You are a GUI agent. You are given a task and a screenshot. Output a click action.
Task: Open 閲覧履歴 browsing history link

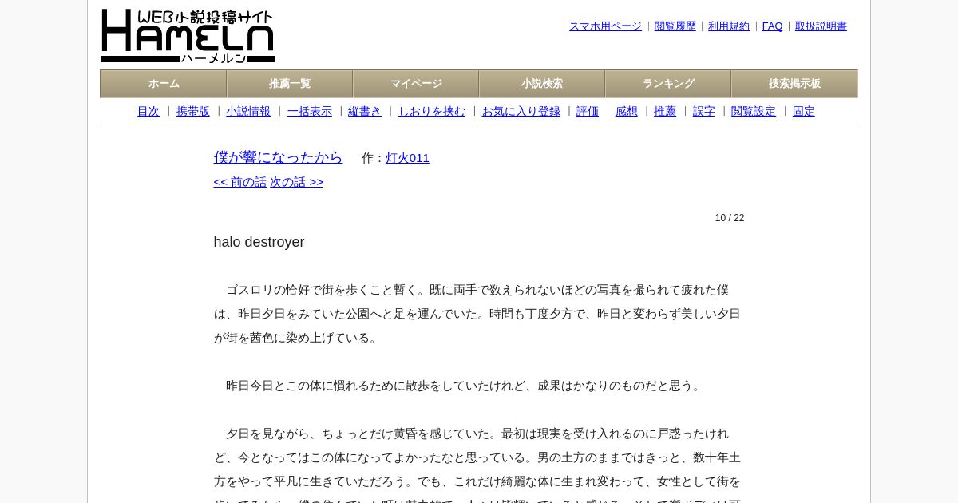(675, 26)
